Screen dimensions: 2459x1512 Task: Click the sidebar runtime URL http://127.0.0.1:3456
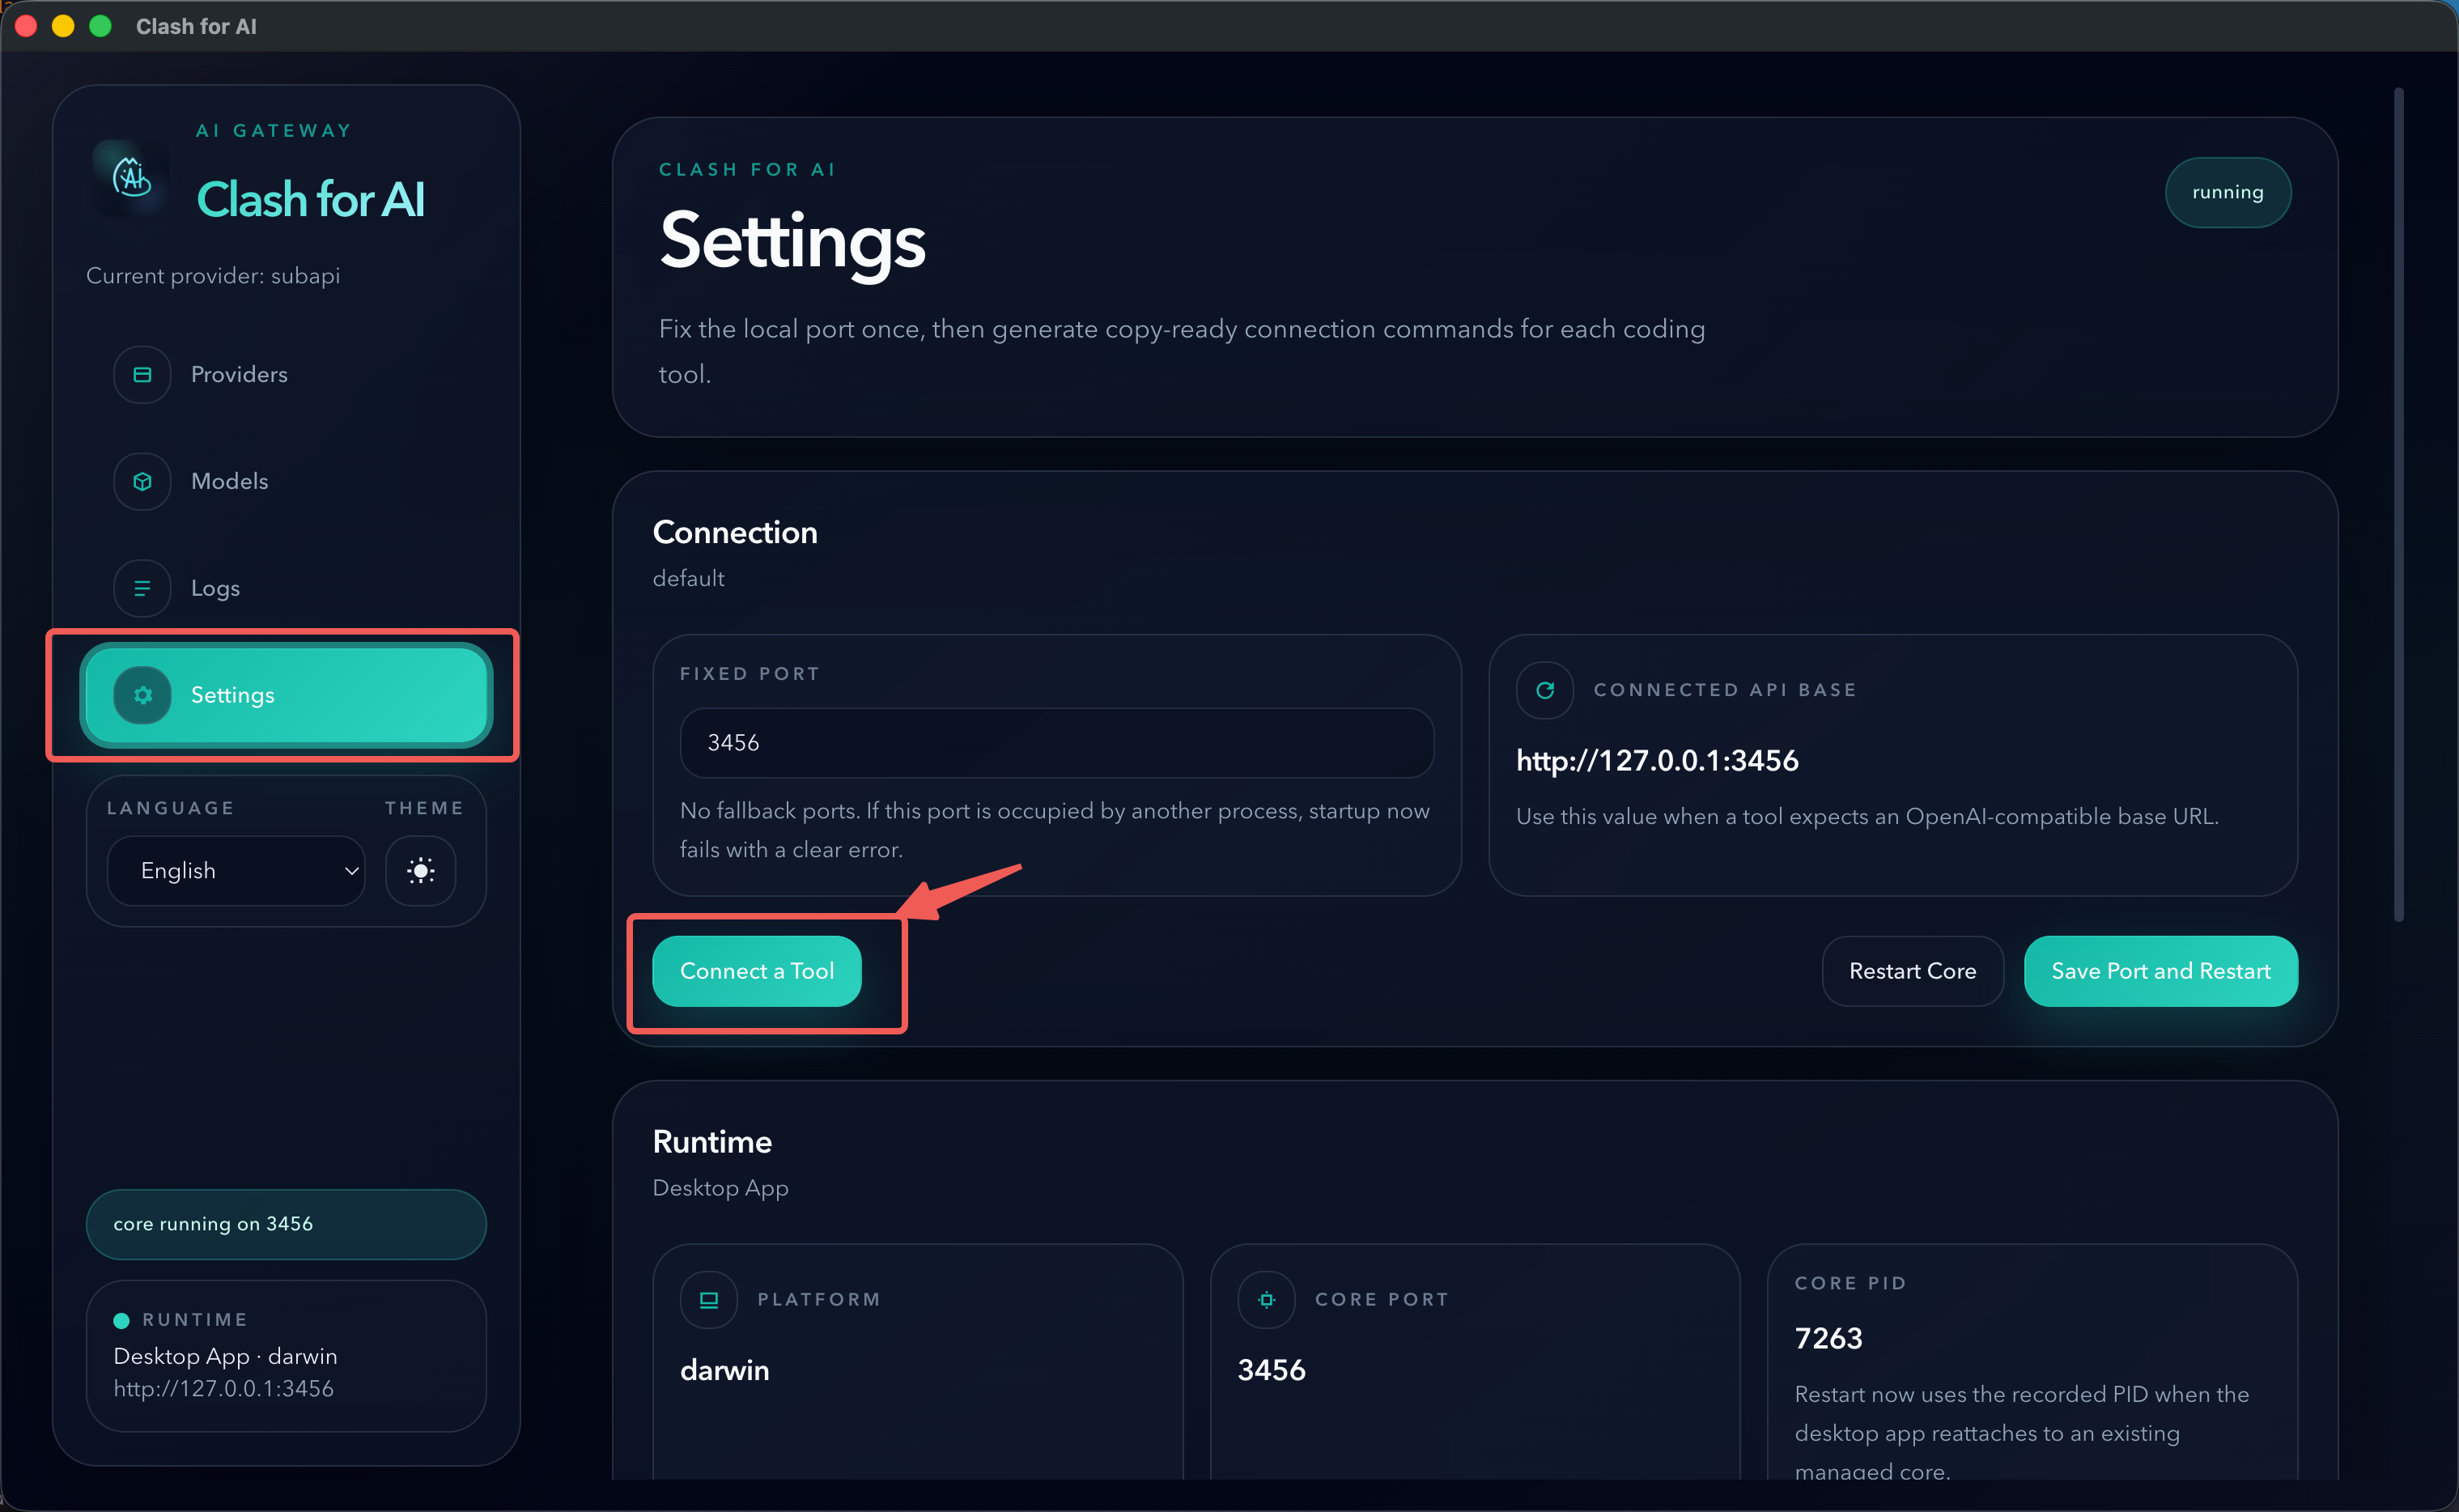(x=223, y=1388)
